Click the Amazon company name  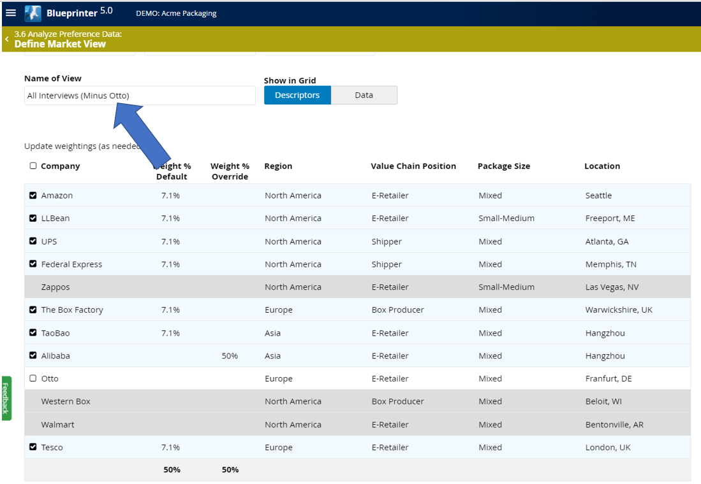[x=57, y=196]
